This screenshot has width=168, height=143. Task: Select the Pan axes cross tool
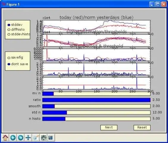coord(28,137)
